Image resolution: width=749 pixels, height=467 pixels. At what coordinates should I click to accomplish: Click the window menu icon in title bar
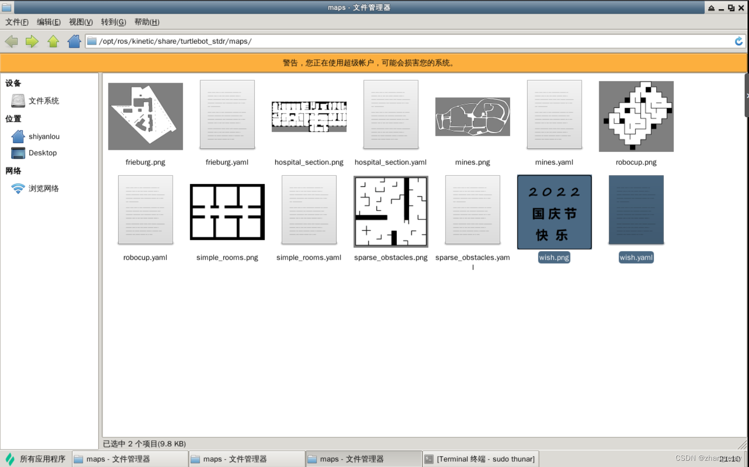[7, 7]
